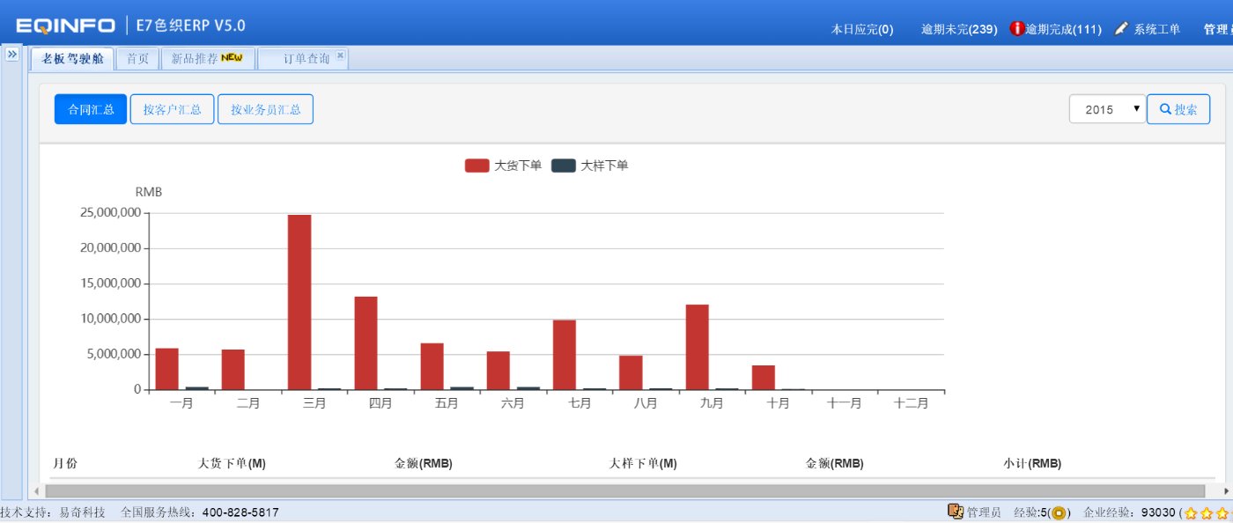1233x523 pixels.
Task: Click the enterprise experience star rating icons
Action: [1208, 512]
